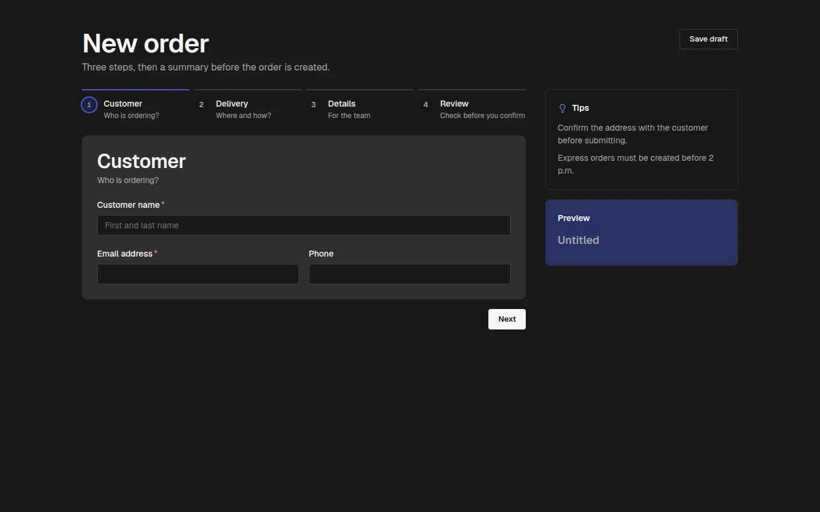Switch to the Delivery step
The image size is (820, 512).
click(248, 106)
